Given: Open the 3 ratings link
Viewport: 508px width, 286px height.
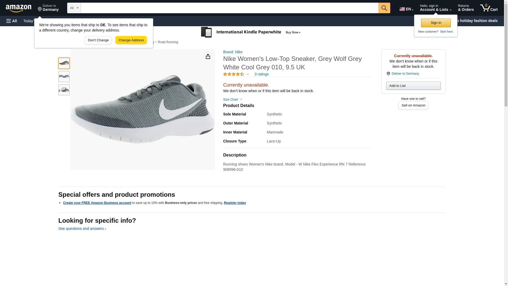Looking at the screenshot, I should pos(261,74).
